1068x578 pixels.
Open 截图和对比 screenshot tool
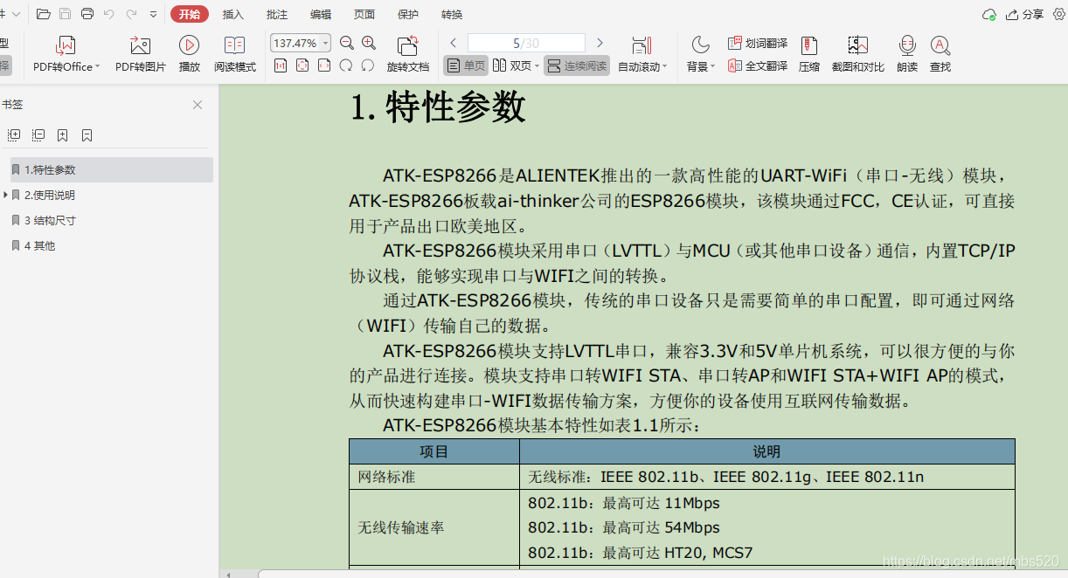[858, 55]
